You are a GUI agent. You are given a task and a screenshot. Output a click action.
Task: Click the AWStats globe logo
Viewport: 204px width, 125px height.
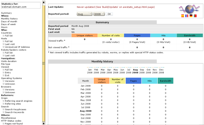tap(189, 9)
